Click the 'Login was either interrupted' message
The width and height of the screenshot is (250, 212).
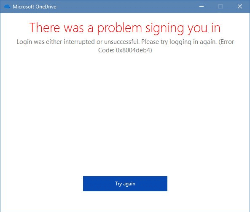click(x=125, y=46)
